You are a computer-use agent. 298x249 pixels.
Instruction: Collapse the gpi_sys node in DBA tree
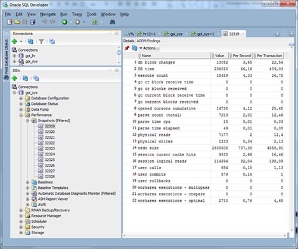click(x=14, y=92)
